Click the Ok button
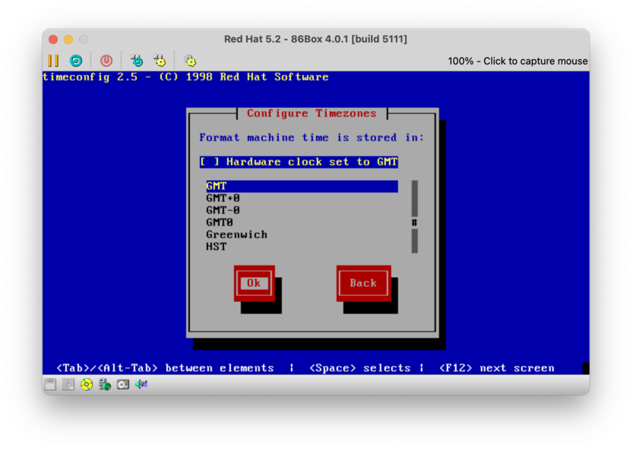This screenshot has height=451, width=632. 254,283
